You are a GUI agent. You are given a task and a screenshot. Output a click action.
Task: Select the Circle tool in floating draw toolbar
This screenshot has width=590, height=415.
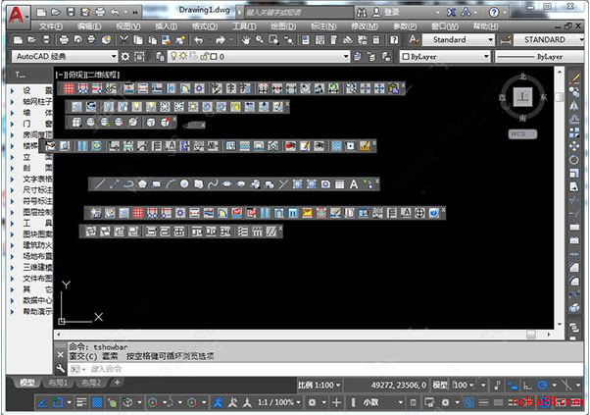(184, 183)
